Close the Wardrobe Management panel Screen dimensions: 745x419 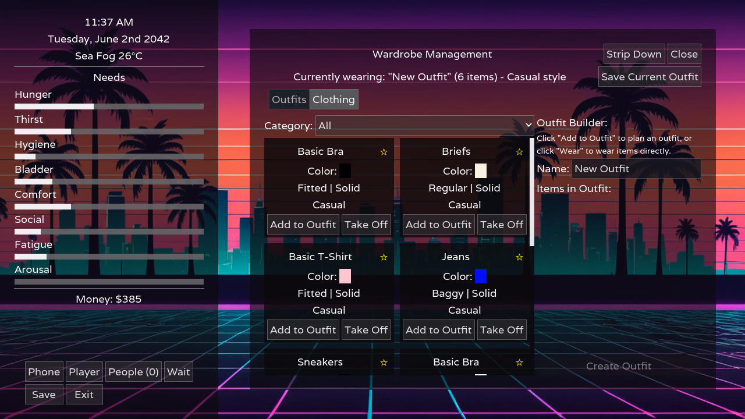pos(684,54)
